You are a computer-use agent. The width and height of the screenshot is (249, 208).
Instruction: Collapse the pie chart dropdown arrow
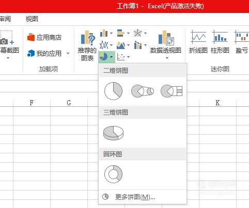pyautogui.click(x=112, y=57)
